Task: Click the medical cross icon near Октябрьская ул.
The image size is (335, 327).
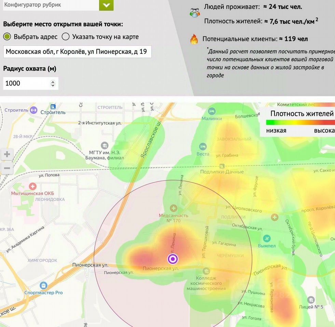Action: coord(275,217)
